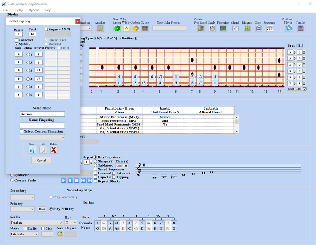Open the notes Size dropdown
The height and width of the screenshot is (245, 316).
47,234
